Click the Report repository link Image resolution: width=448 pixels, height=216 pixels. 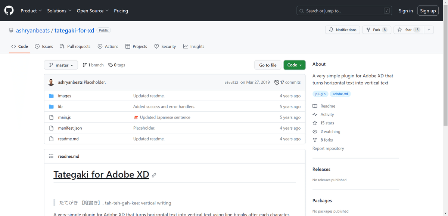(328, 148)
